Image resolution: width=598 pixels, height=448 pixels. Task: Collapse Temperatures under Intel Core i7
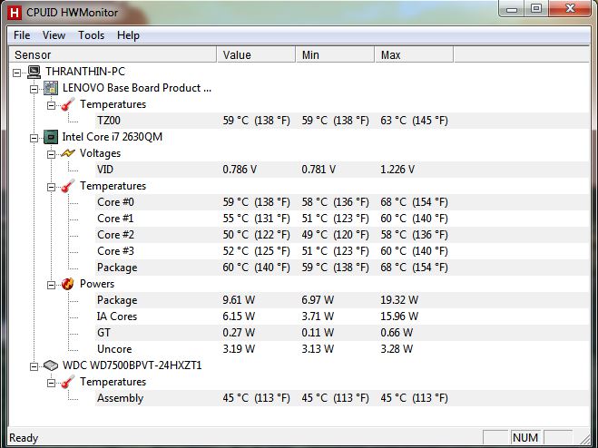[x=51, y=187]
